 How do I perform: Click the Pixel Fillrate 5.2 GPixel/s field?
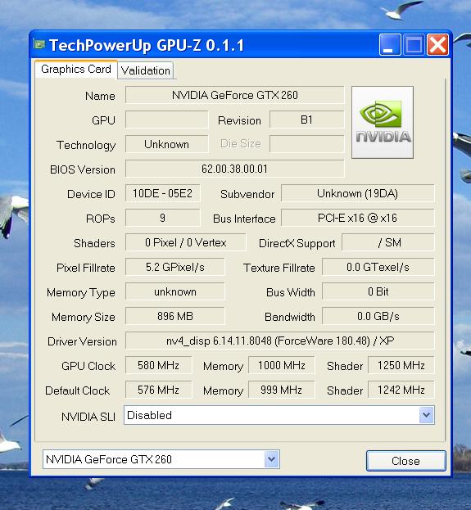tap(174, 267)
